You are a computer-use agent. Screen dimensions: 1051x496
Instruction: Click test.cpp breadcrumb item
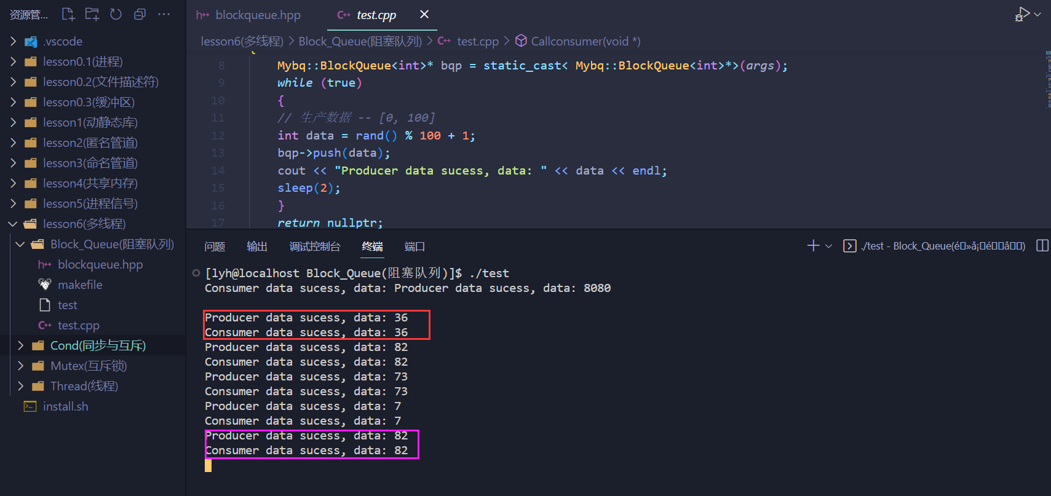click(478, 41)
